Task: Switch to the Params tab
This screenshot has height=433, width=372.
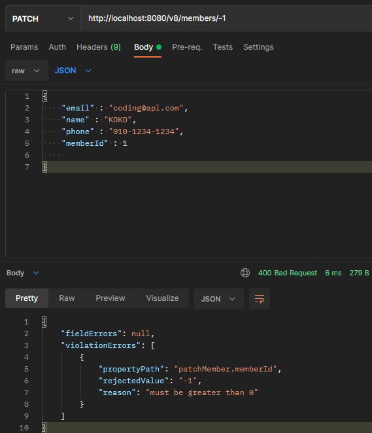Action: point(24,47)
